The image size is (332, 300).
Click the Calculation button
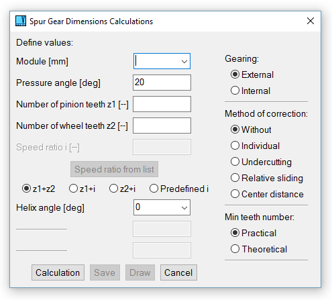58,272
